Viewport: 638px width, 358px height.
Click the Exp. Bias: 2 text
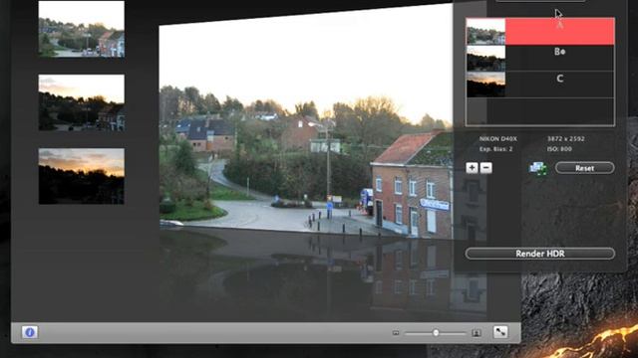pyautogui.click(x=496, y=149)
